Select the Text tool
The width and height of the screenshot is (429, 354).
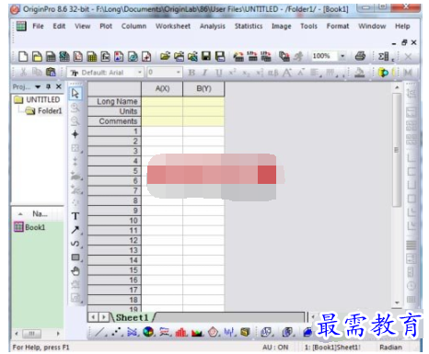[x=75, y=216]
